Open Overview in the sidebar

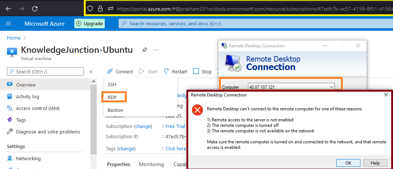click(x=45, y=85)
